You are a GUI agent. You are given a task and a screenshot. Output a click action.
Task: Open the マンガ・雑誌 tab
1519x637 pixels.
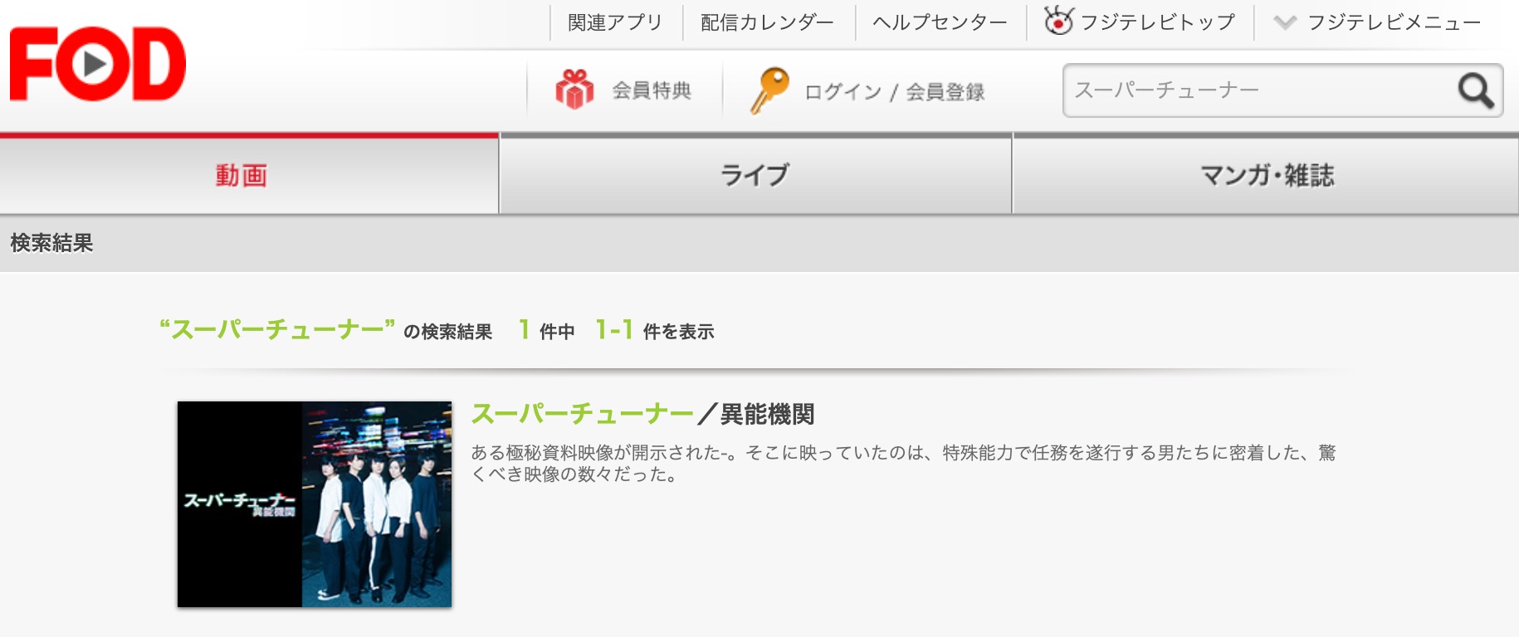tap(1266, 175)
